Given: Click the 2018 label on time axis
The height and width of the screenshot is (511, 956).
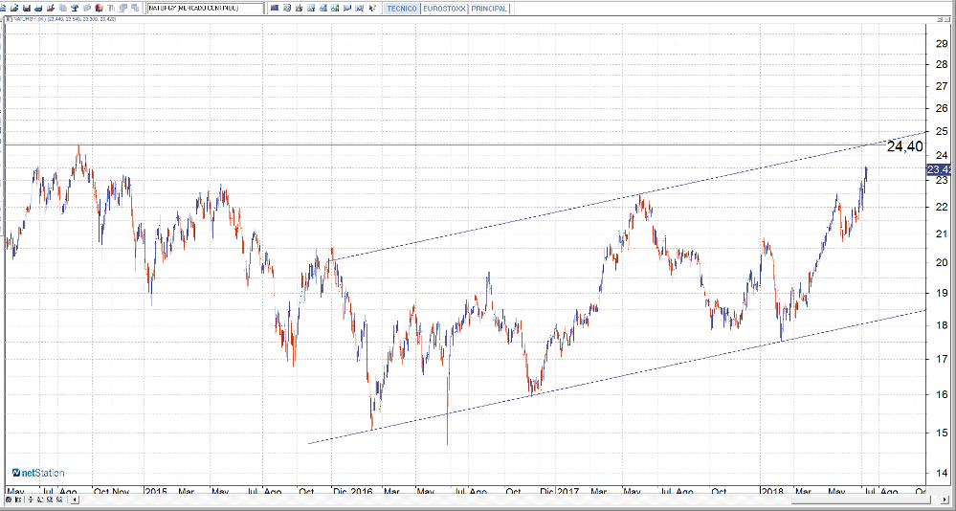Looking at the screenshot, I should [x=772, y=491].
